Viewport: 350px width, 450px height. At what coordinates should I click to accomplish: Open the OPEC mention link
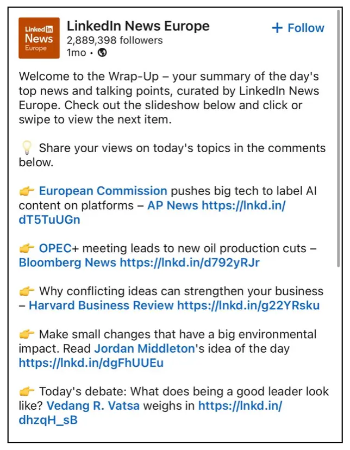[55, 249]
